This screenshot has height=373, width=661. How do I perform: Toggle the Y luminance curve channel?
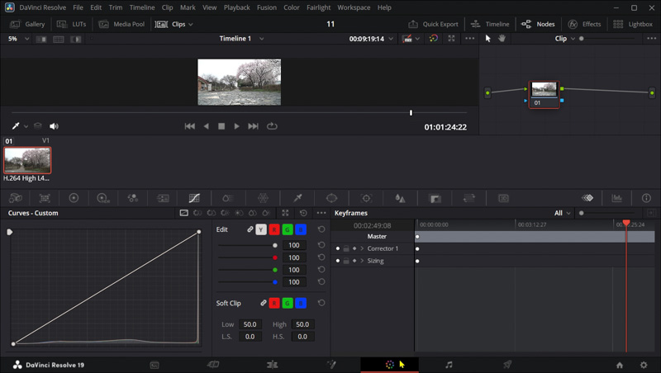(261, 229)
